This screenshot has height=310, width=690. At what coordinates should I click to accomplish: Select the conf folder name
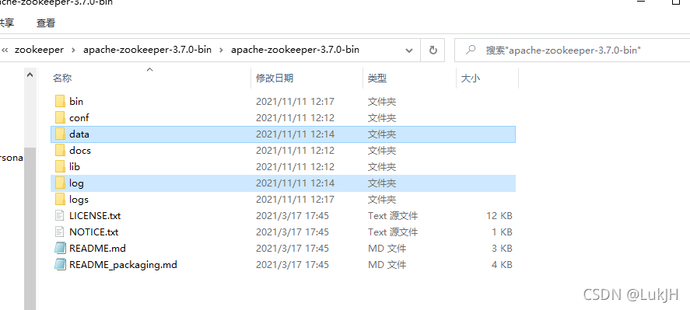tap(79, 118)
